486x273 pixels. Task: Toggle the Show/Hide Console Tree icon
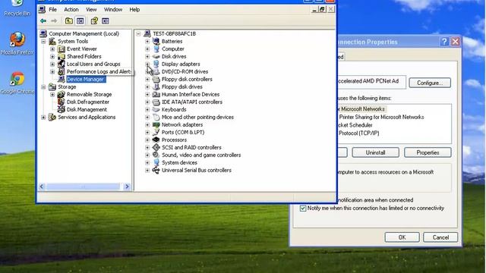point(80,21)
